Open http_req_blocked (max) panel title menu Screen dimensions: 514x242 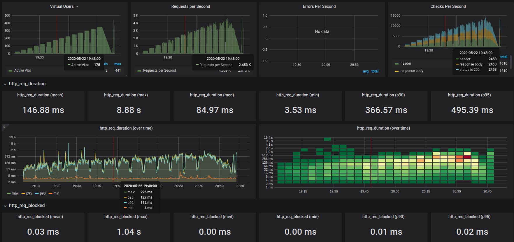[126, 217]
